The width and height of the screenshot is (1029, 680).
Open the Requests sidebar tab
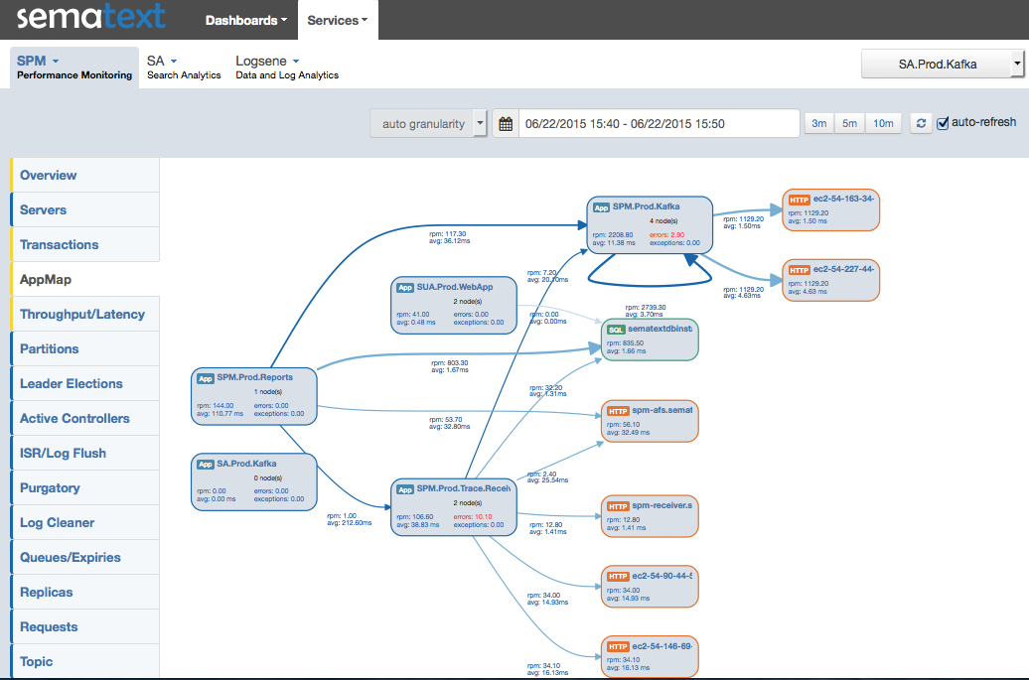85,626
